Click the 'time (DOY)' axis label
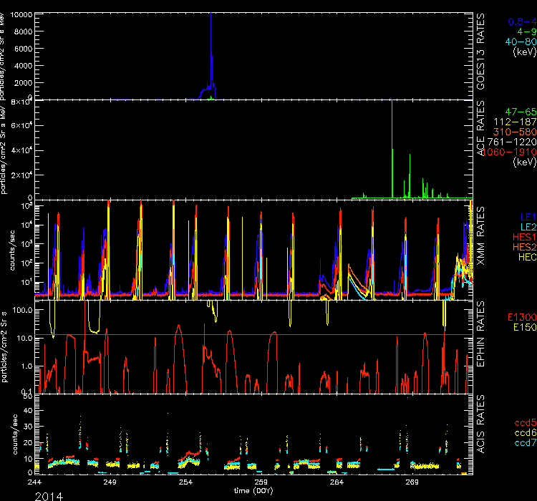The width and height of the screenshot is (537, 501). click(260, 491)
